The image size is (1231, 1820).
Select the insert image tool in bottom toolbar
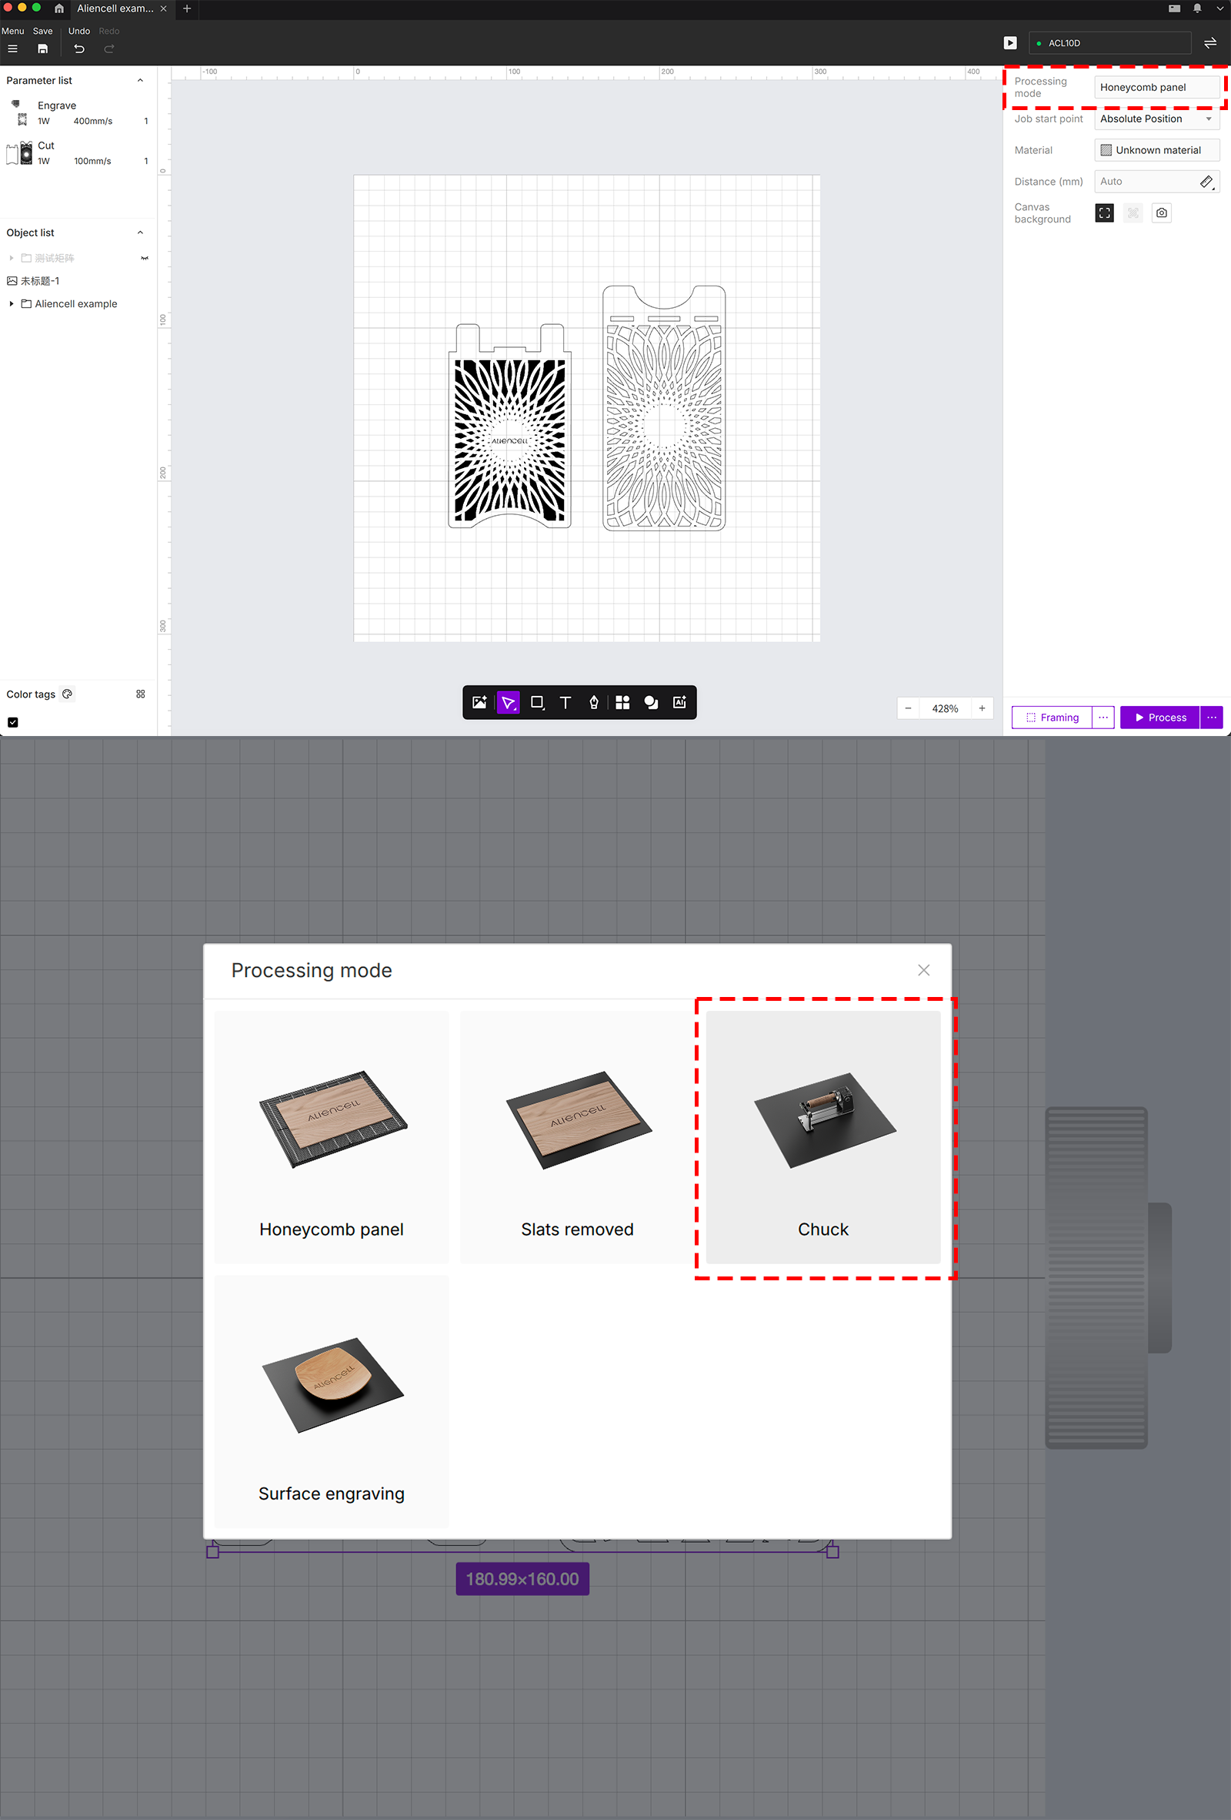click(x=480, y=702)
